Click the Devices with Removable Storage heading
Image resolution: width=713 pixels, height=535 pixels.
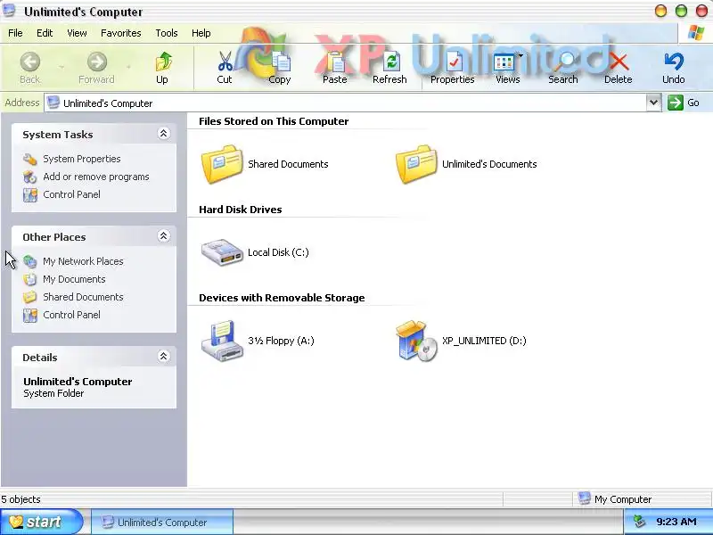[282, 298]
